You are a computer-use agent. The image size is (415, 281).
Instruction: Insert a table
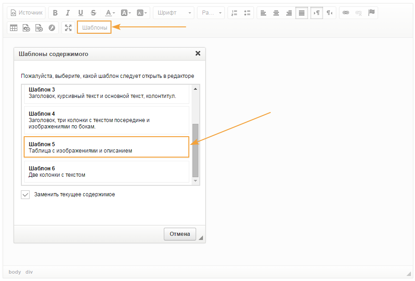pyautogui.click(x=14, y=28)
